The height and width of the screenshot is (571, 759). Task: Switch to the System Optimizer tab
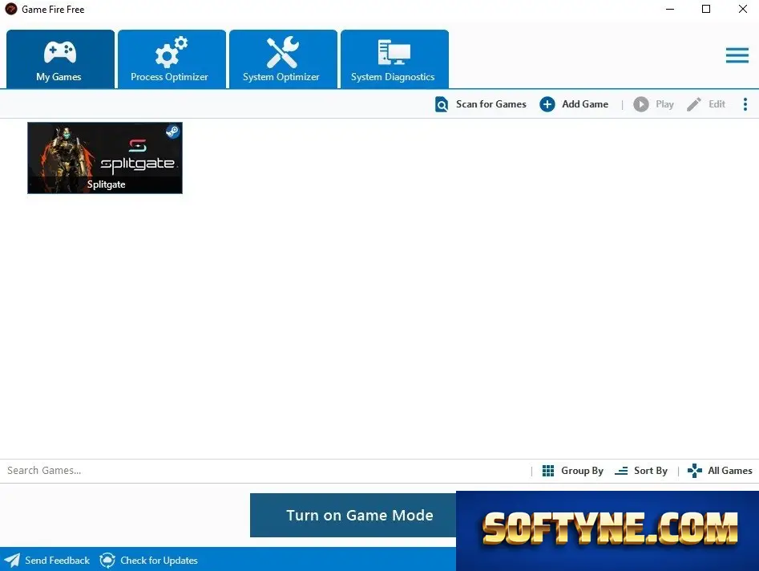tap(283, 59)
